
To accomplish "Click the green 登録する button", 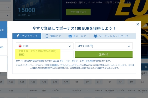I will coord(104,54).
